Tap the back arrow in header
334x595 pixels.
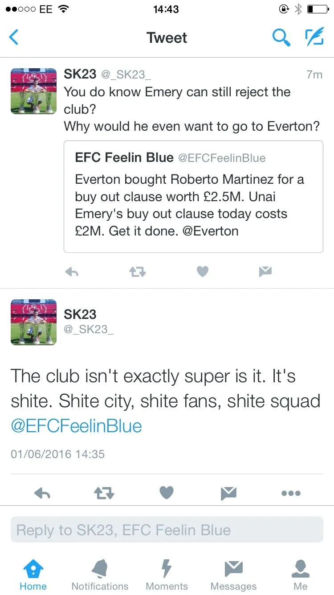click(14, 37)
